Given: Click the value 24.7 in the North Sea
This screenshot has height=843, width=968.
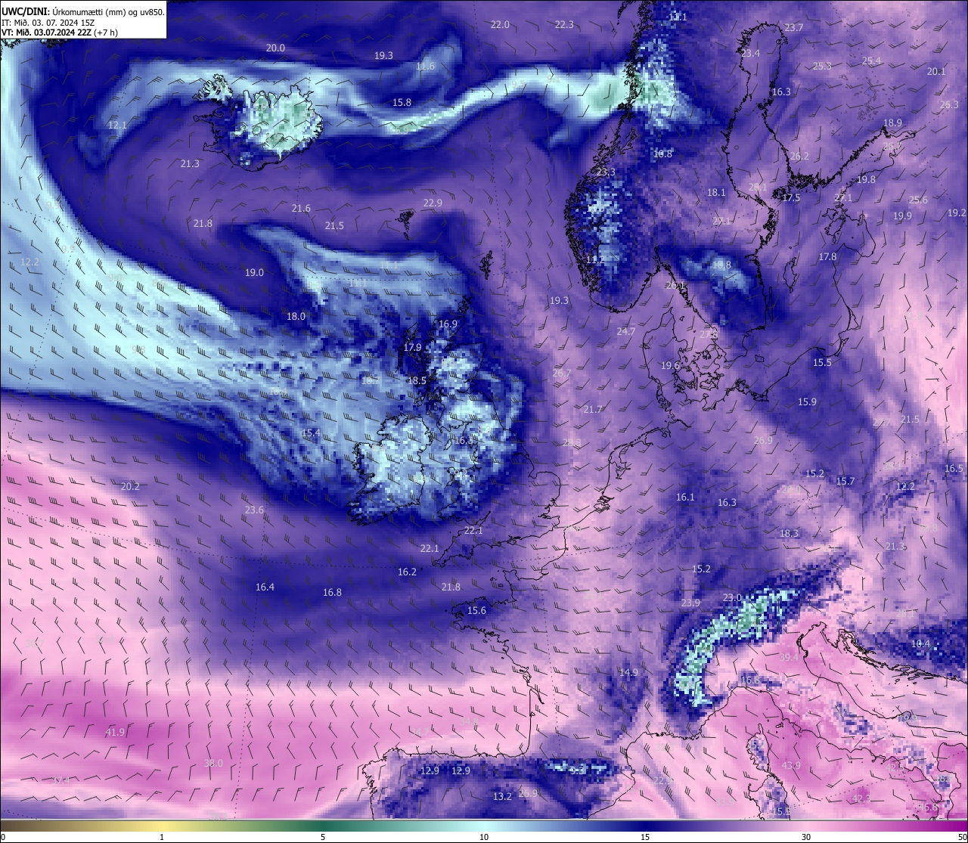Looking at the screenshot, I should point(625,331).
